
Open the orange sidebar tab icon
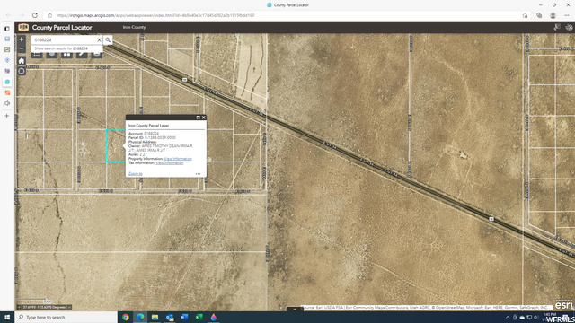[x=7, y=92]
